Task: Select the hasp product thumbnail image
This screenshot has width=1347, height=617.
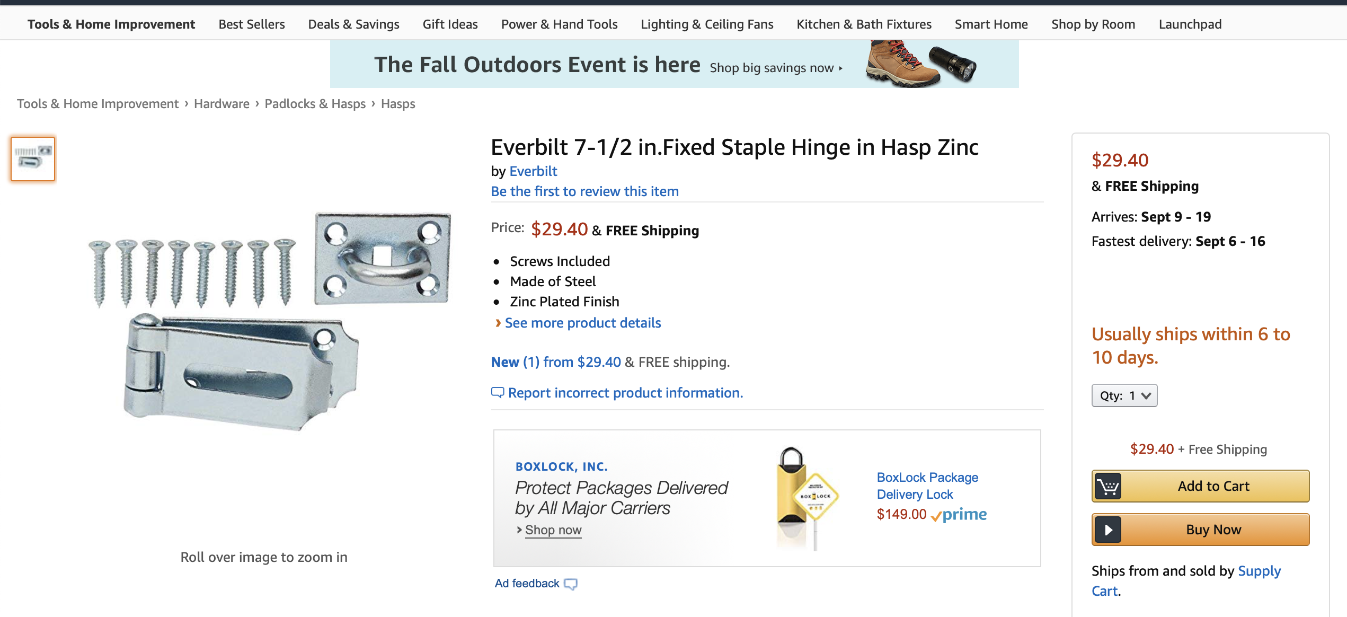Action: (x=33, y=159)
